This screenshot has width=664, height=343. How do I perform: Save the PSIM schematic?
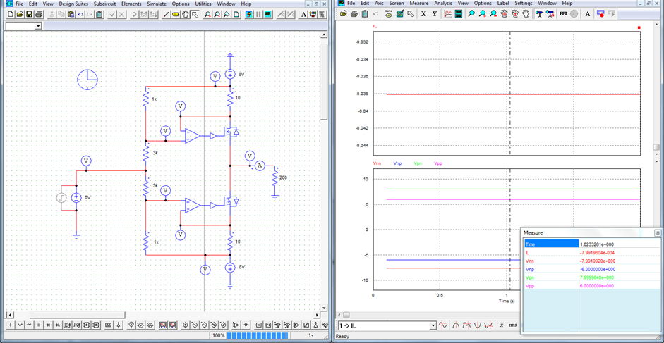click(x=29, y=14)
